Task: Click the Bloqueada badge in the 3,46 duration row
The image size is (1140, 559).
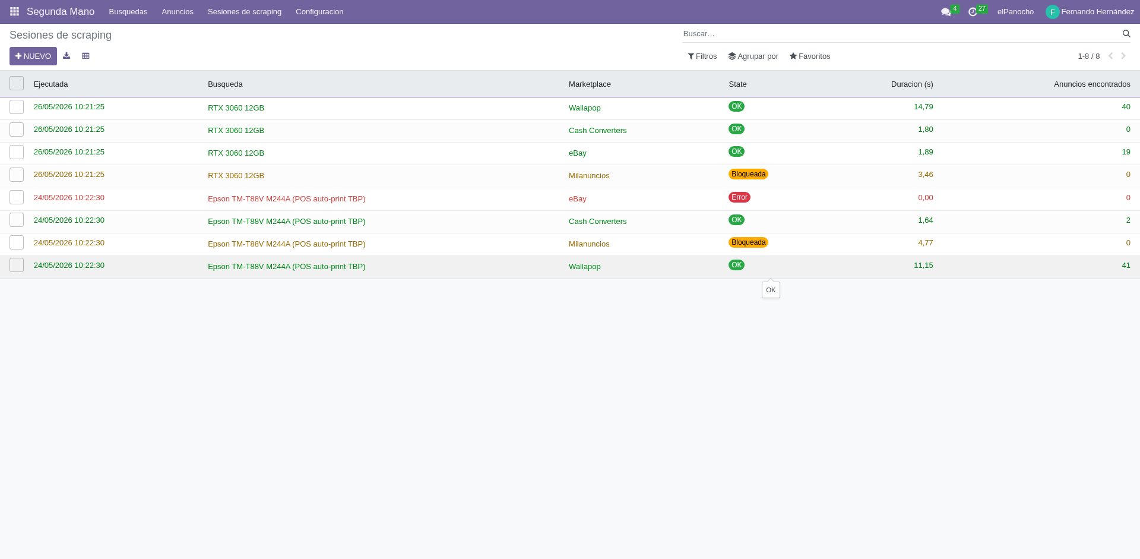Action: (x=748, y=174)
